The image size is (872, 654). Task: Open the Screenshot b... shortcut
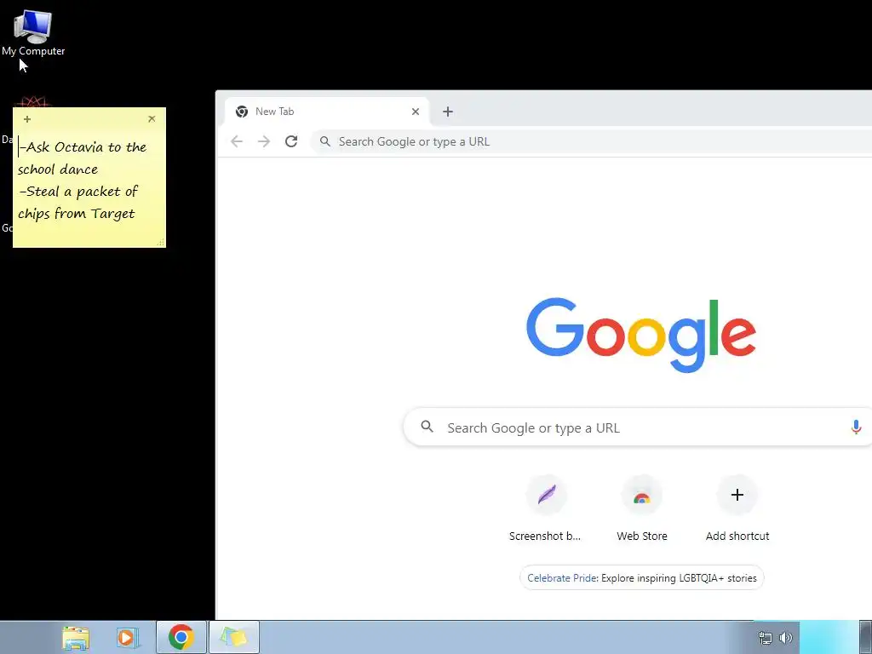pyautogui.click(x=546, y=509)
